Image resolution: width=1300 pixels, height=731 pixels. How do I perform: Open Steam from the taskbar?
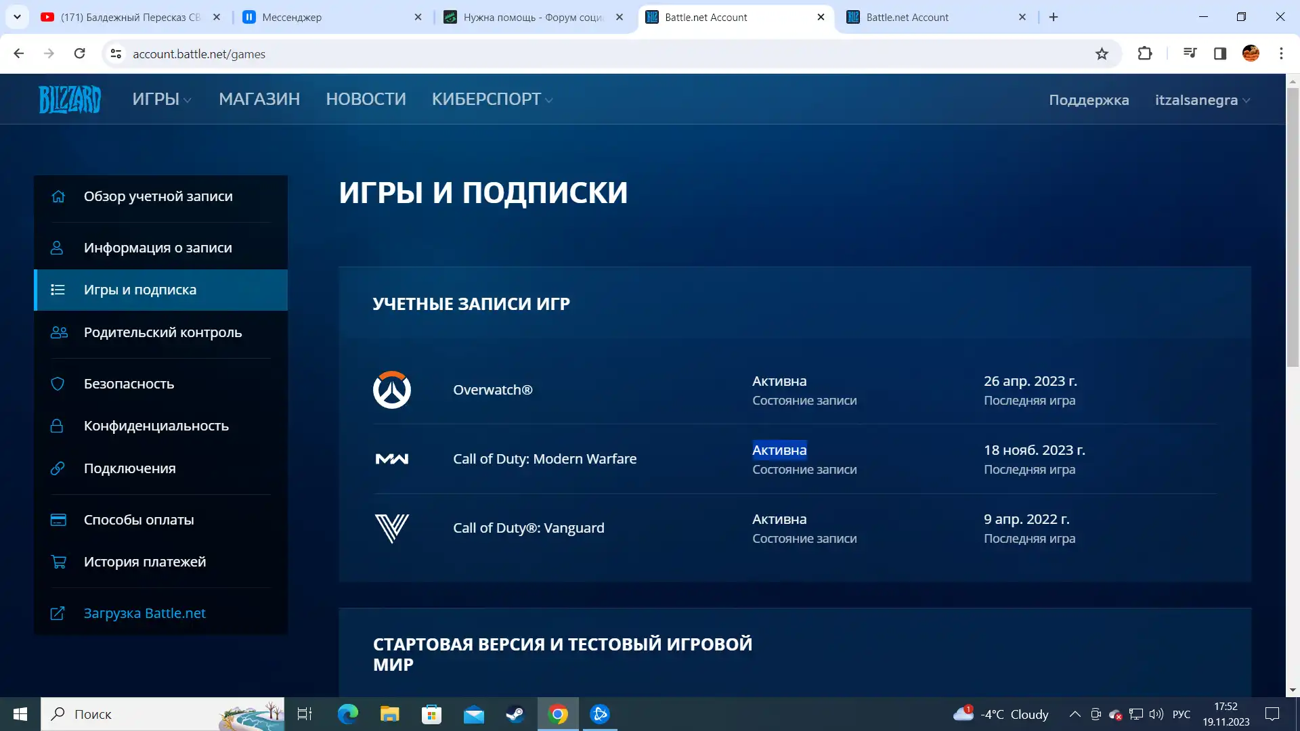(x=515, y=714)
